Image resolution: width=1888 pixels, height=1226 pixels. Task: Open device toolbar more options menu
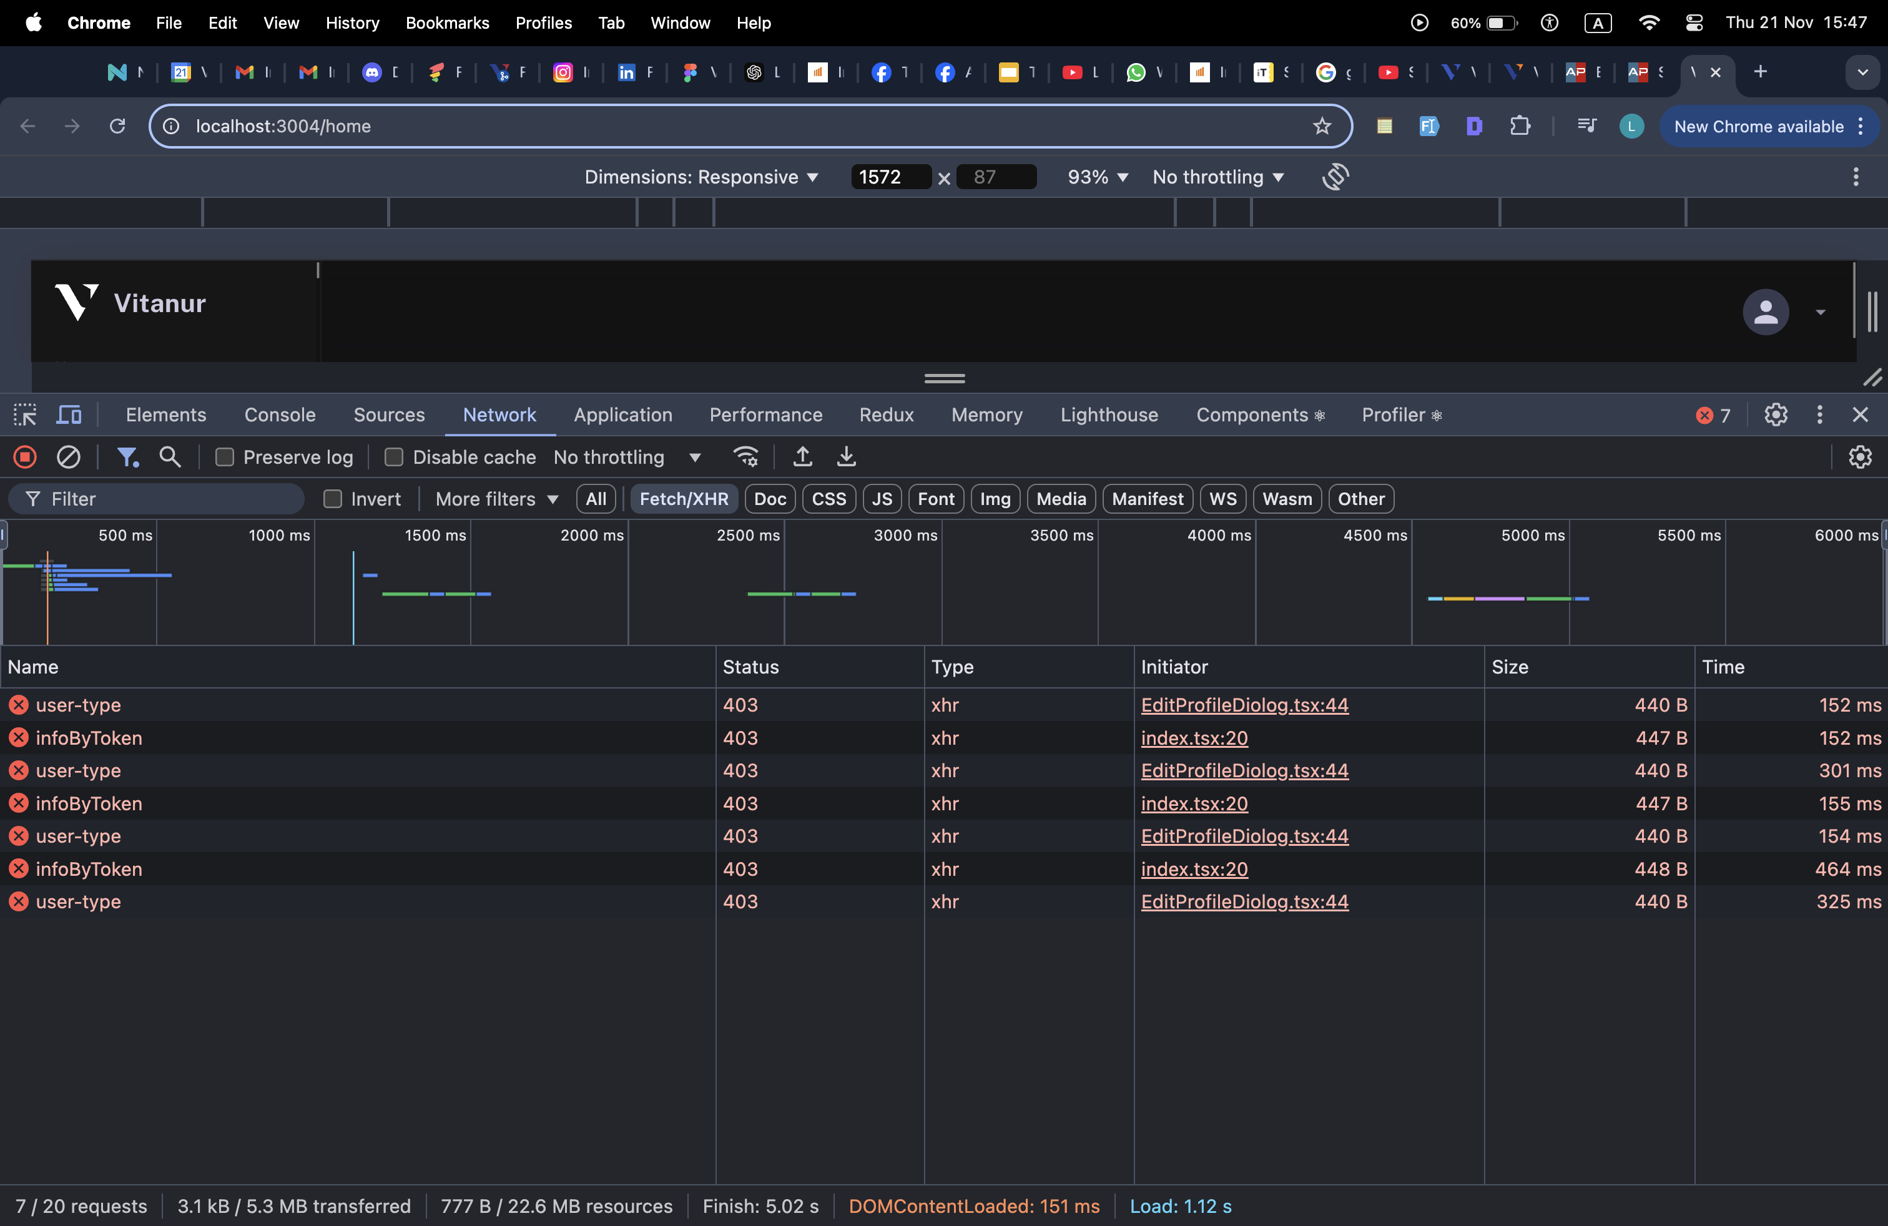1856,177
